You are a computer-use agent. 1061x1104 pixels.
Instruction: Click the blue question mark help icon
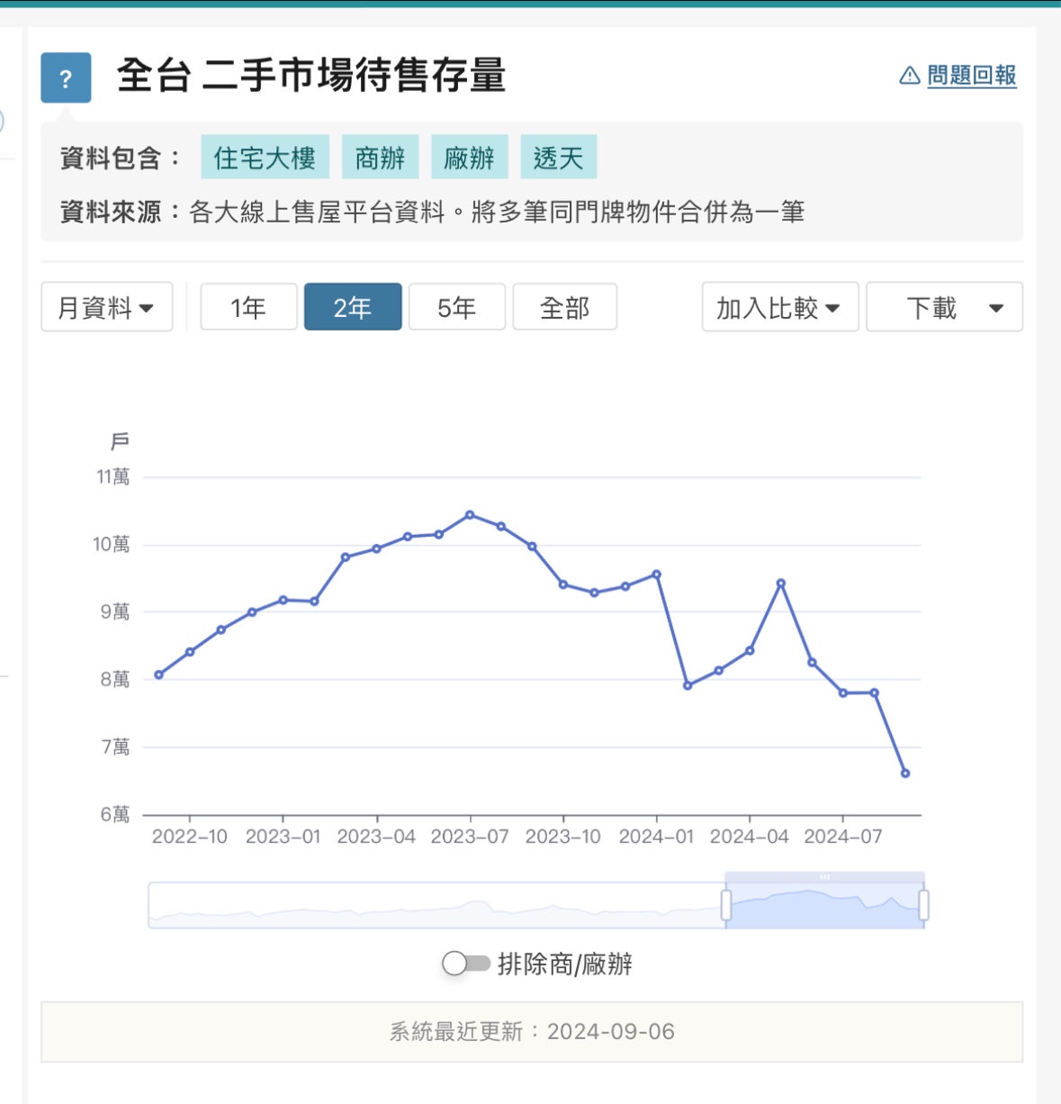pyautogui.click(x=66, y=78)
